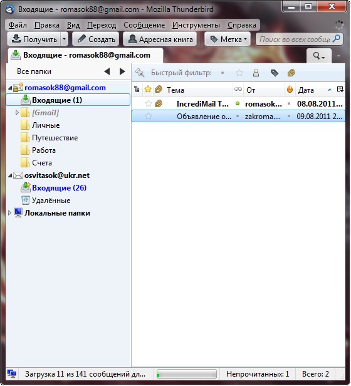This screenshot has height=386, width=351.
Task: Mark IncrediMail message as read via green dot
Action: (238, 103)
